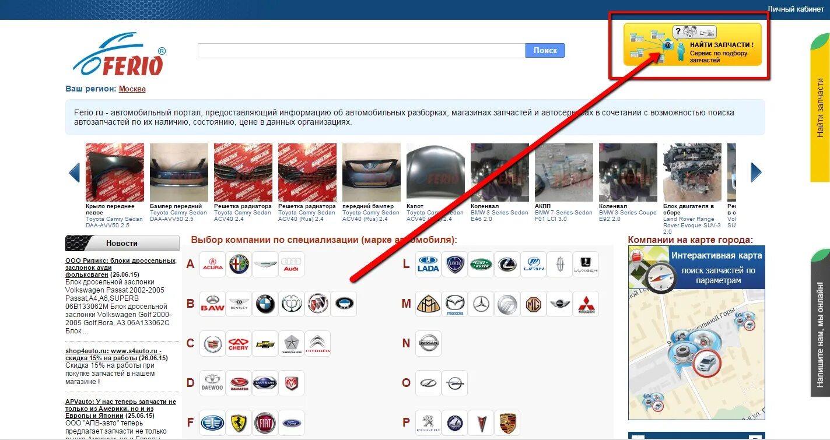Open the Lifan logo
The image size is (830, 440).
533,265
